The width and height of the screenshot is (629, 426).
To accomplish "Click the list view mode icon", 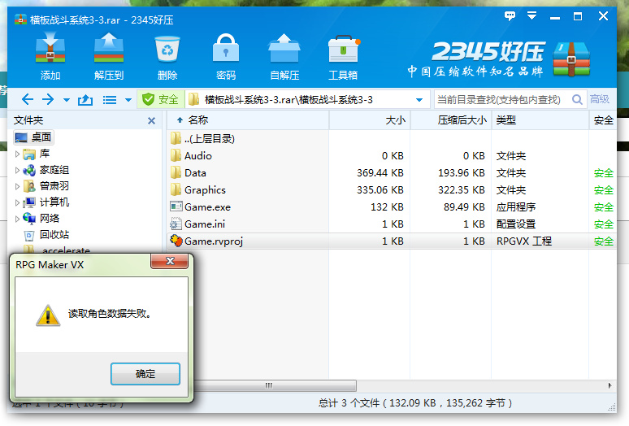I will 110,99.
